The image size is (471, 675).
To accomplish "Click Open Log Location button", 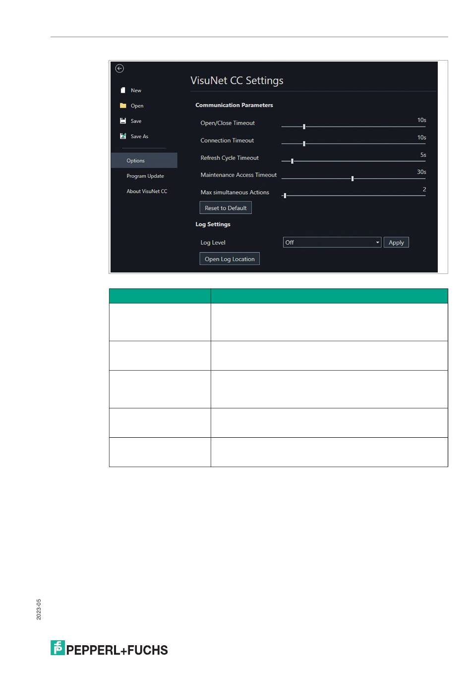I will point(230,259).
